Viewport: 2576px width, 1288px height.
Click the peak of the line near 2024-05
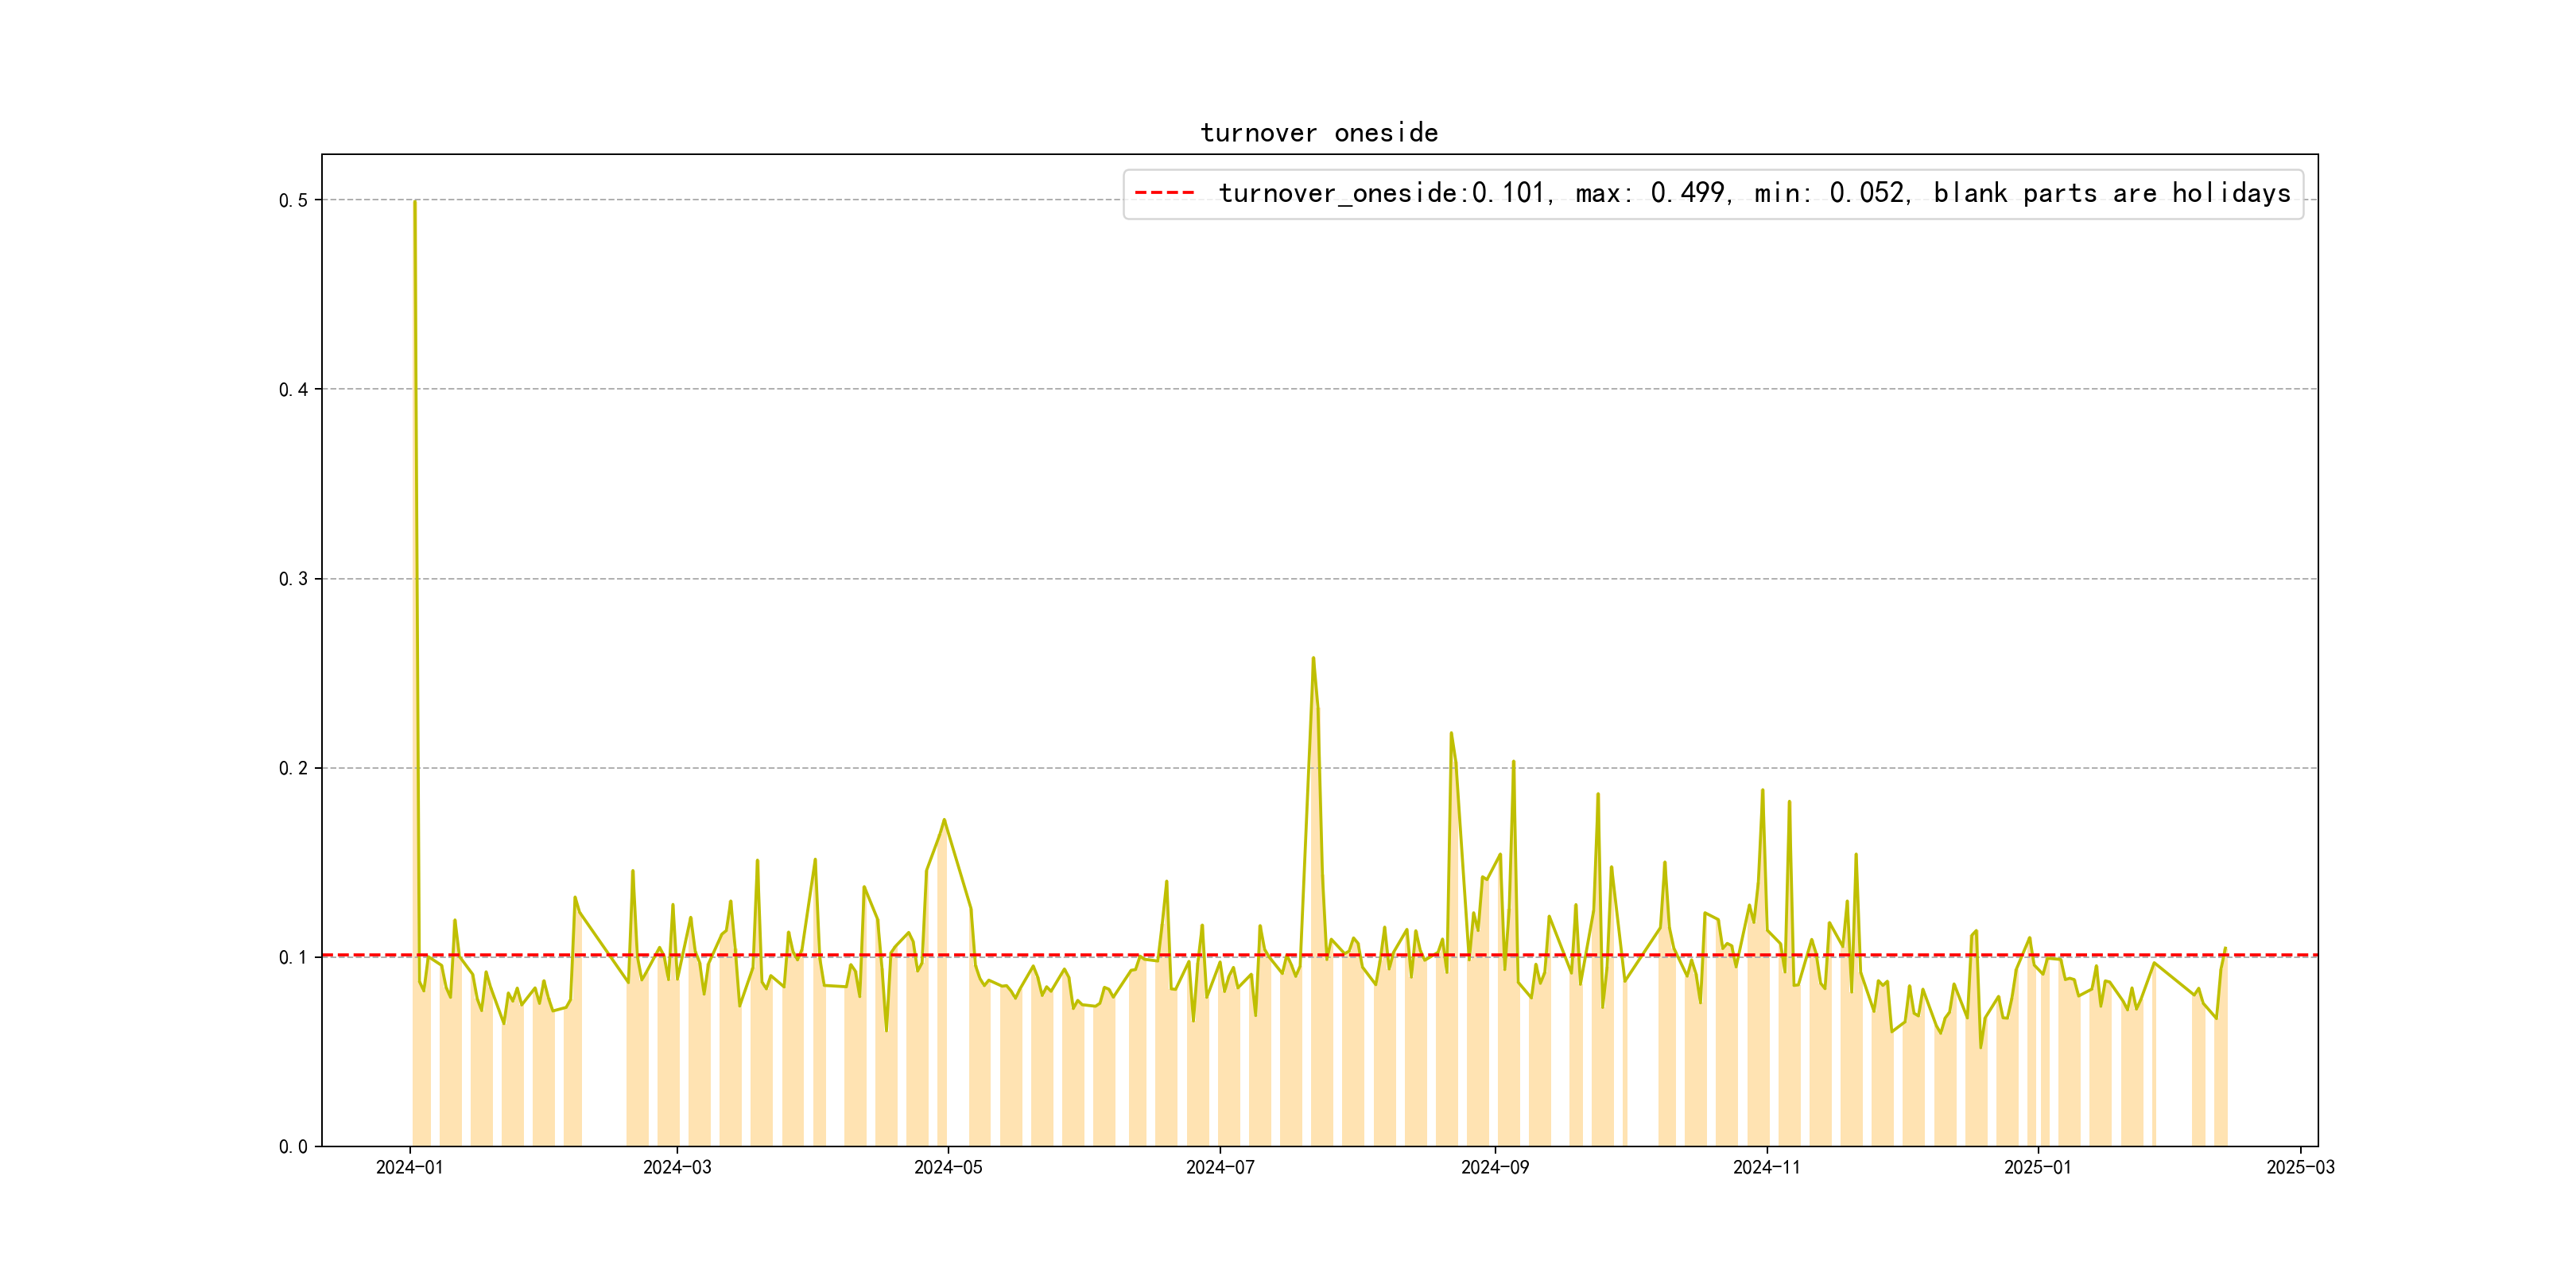944,820
